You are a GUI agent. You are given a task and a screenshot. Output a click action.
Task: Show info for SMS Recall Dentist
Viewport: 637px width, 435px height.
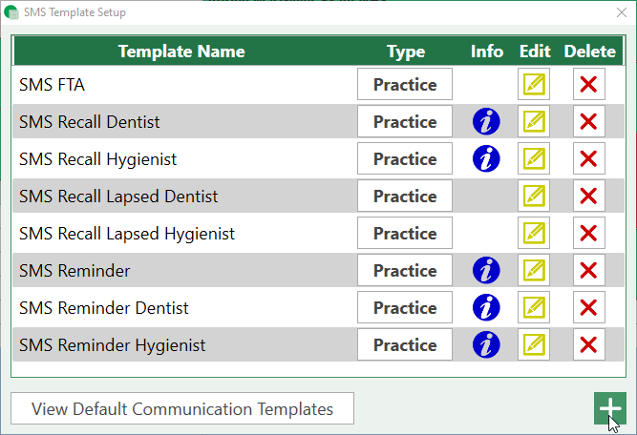(486, 121)
